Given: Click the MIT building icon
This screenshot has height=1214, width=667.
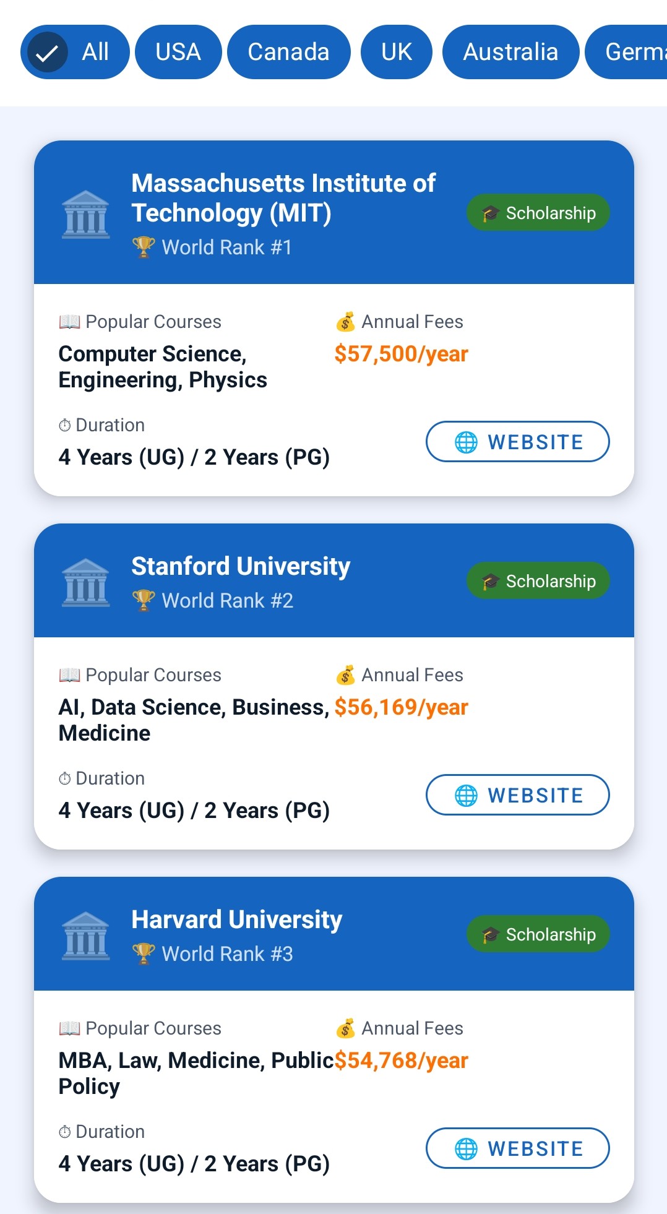Looking at the screenshot, I should coord(86,214).
